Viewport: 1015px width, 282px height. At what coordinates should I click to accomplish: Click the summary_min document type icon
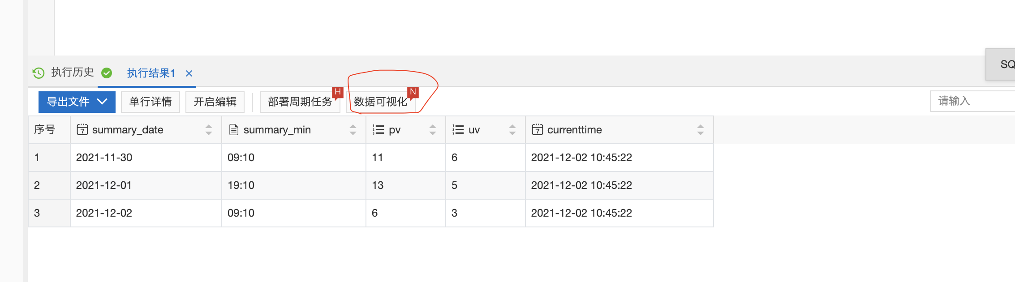tap(233, 130)
